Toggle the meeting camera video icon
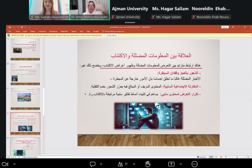The width and height of the screenshot is (252, 168). tap(5, 164)
